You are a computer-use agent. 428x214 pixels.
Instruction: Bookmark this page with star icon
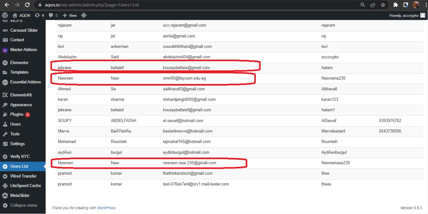[383, 5]
